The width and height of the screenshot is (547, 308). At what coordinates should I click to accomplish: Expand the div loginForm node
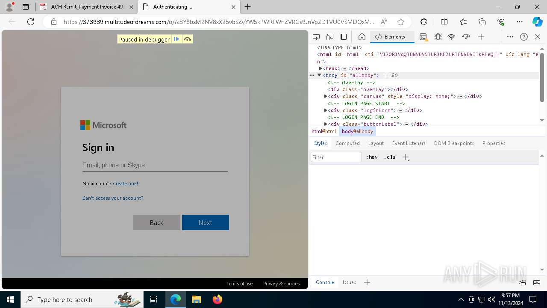326,110
